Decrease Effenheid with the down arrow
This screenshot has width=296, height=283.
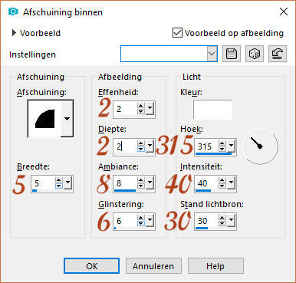click(141, 112)
